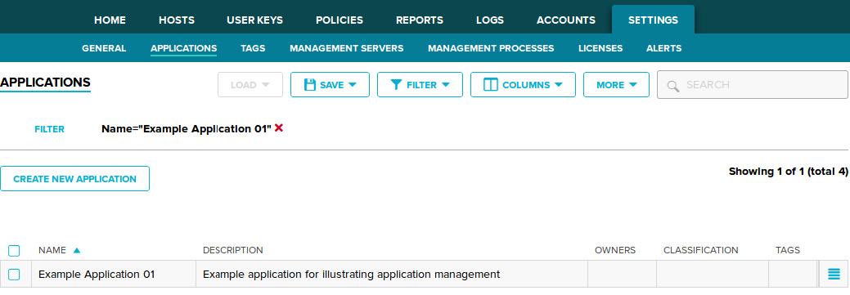Screen dimensions: 850x295
Task: Open MANAGEMENT PROCESSES subtab
Action: click(x=491, y=48)
